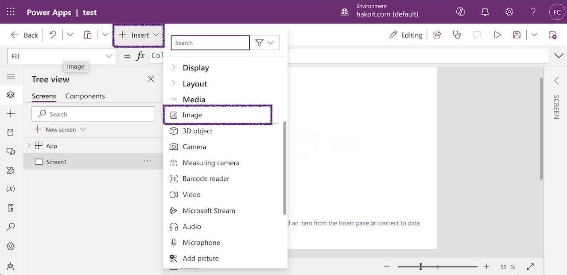Switch to the Screens tab
This screenshot has width=567, height=275.
tap(44, 96)
